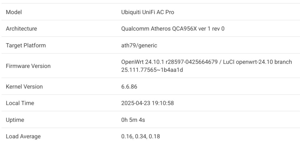Click the Uptime label
Image resolution: width=300 pixels, height=154 pixels.
coord(15,120)
